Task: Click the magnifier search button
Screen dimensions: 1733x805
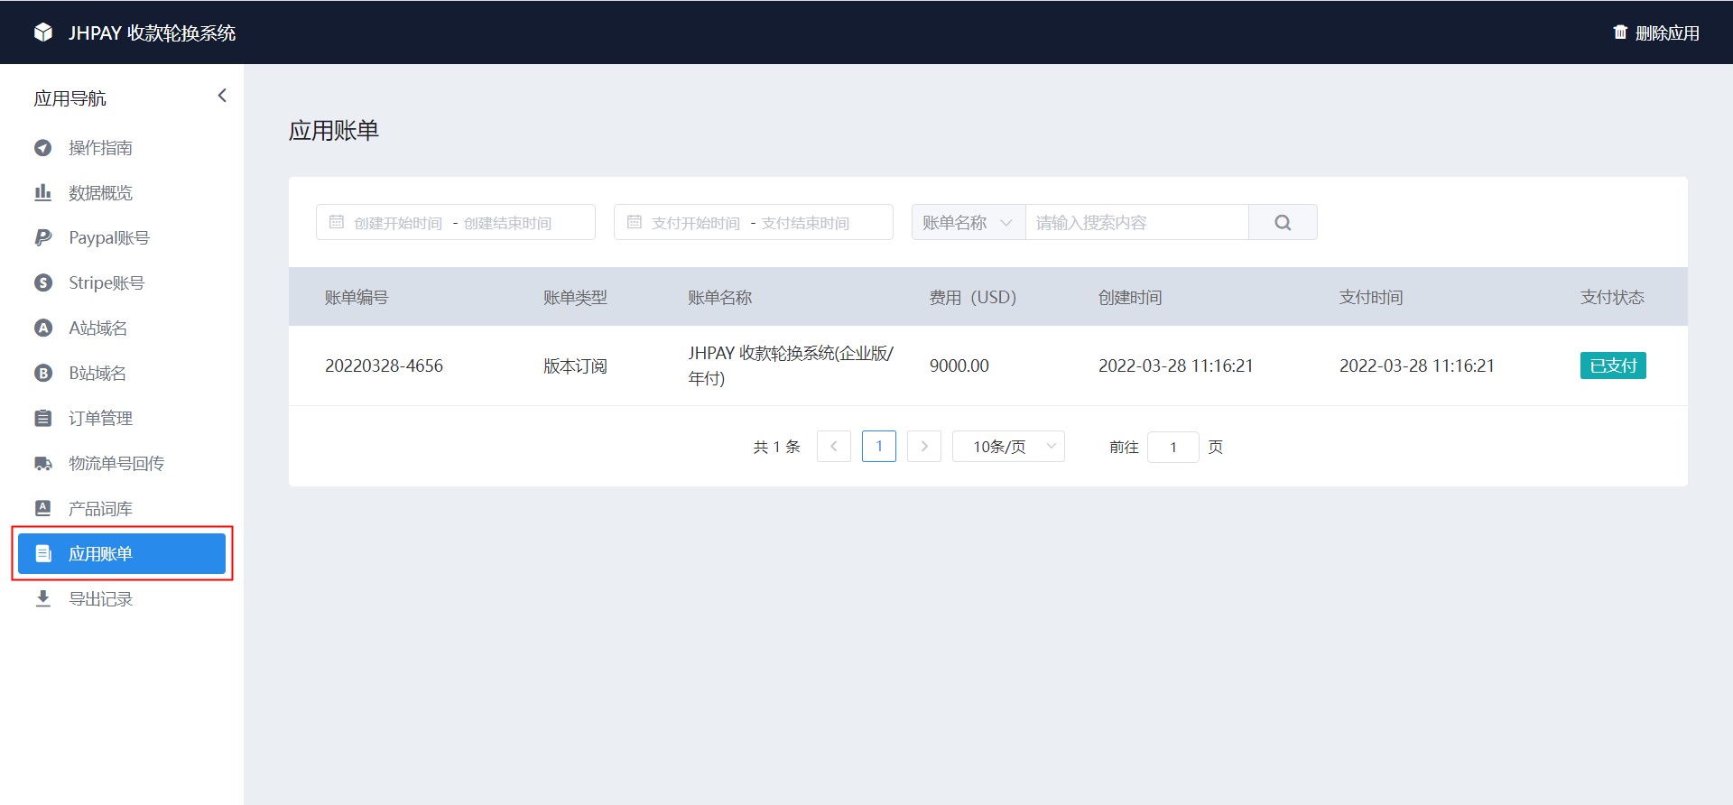Action: coord(1283,222)
